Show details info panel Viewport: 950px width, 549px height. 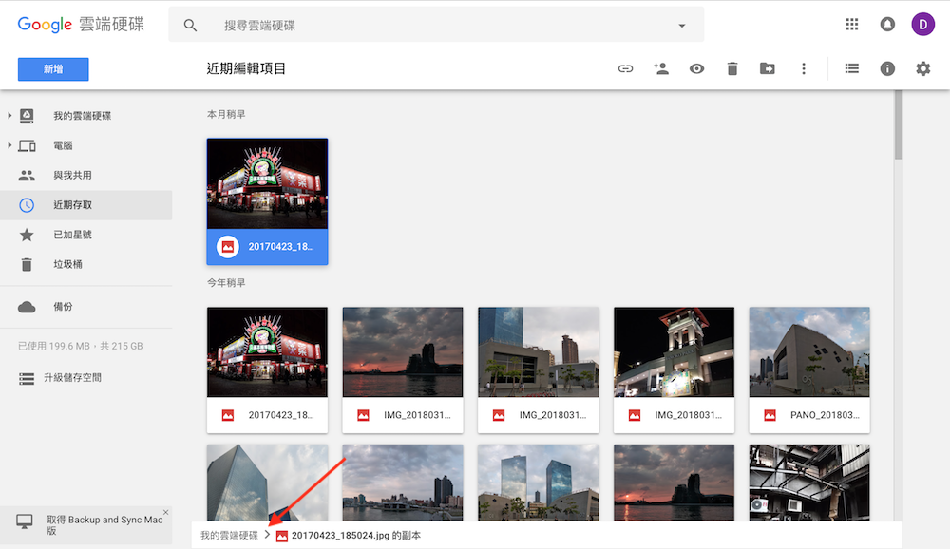887,68
